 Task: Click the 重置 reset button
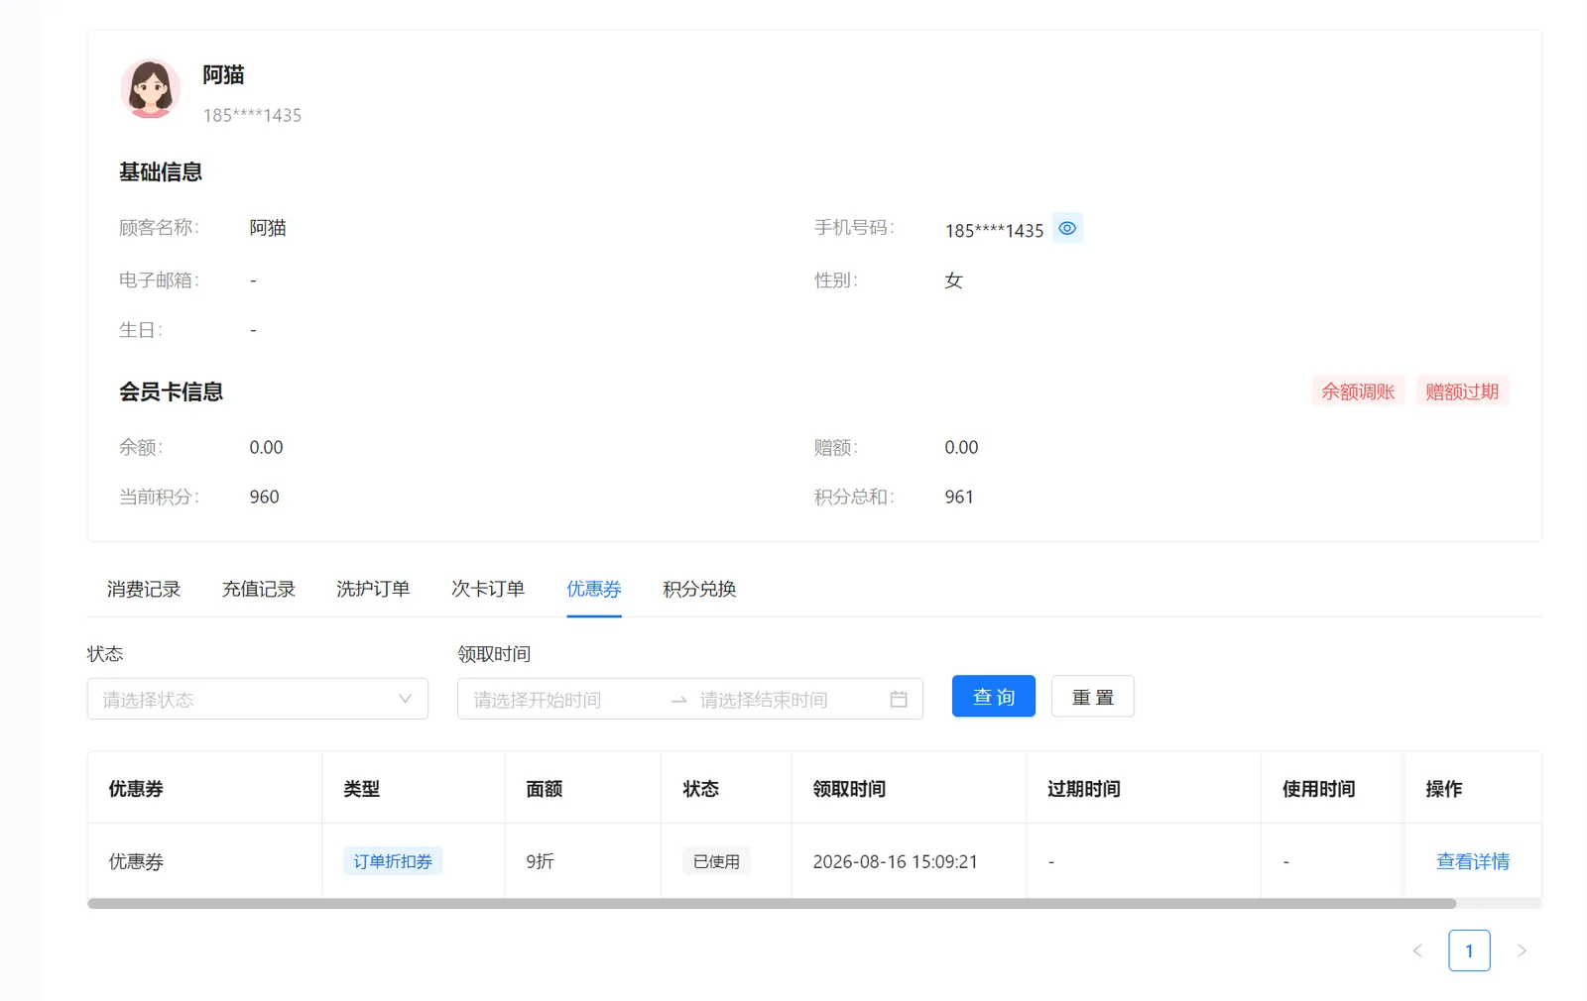(1093, 696)
